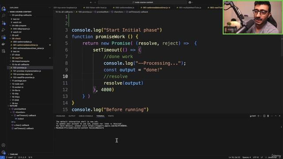The height and width of the screenshot is (159, 283).
Task: Select a.then() callback in Outline
Action: [22, 125]
